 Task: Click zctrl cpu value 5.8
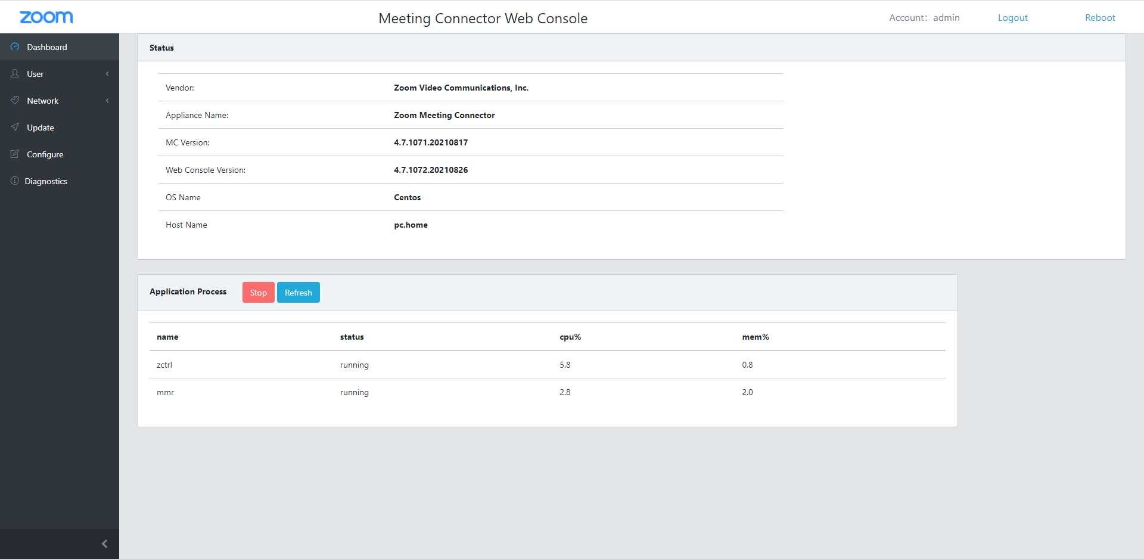pos(565,365)
